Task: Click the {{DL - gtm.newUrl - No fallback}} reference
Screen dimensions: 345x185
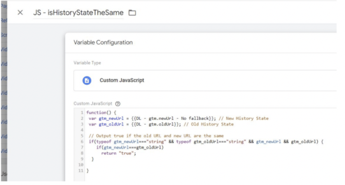Action: [x=174, y=118]
